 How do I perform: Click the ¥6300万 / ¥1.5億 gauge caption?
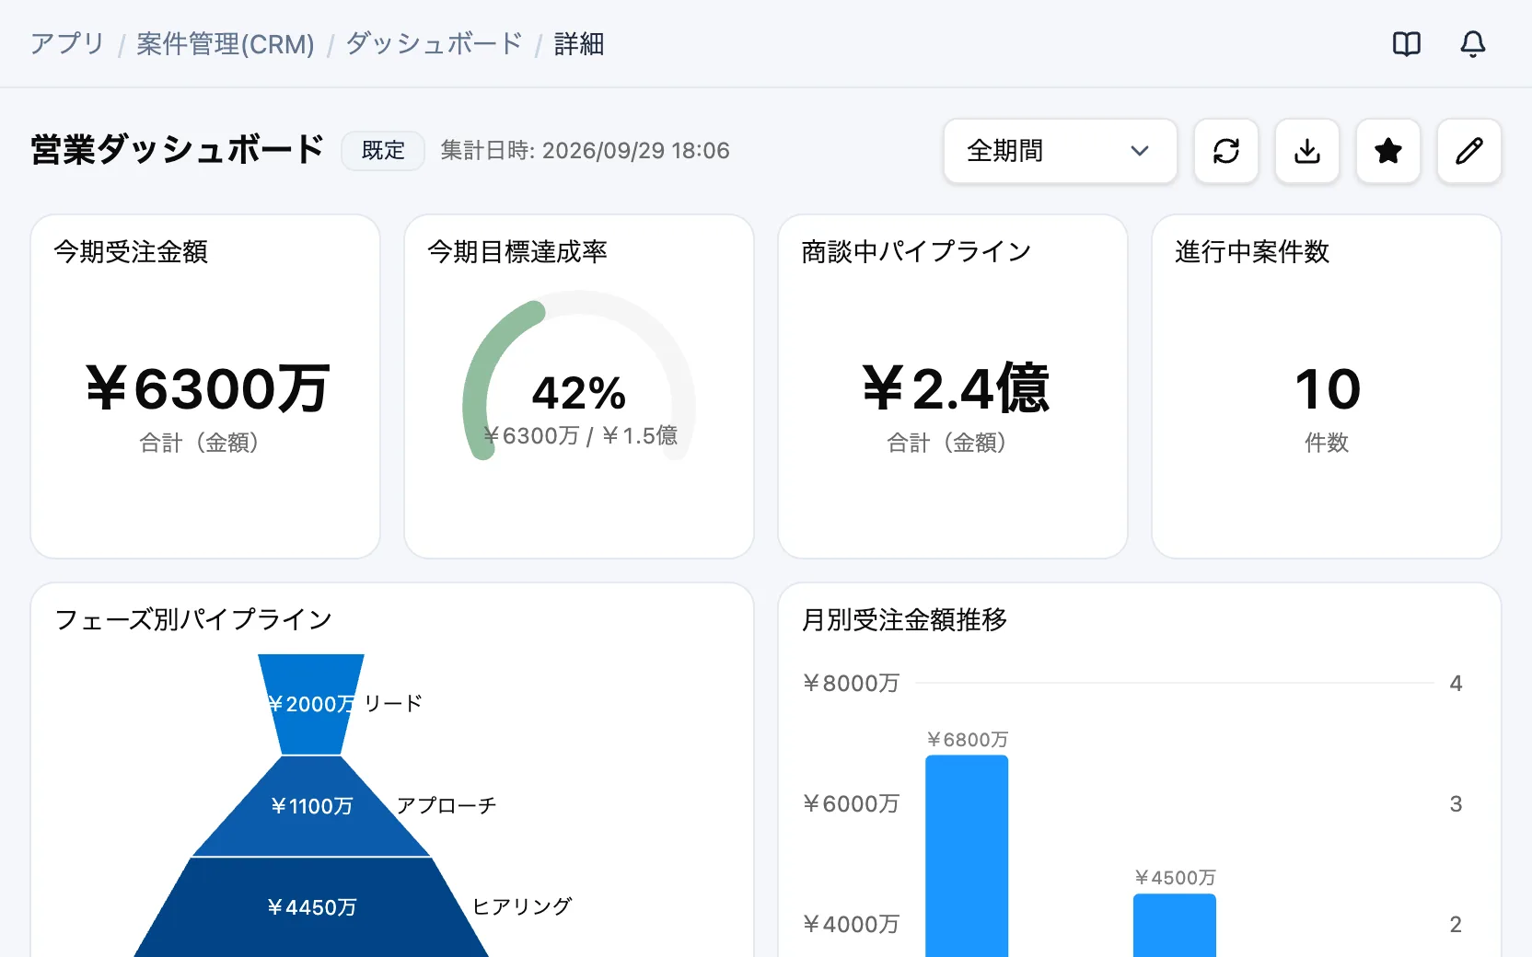point(580,435)
